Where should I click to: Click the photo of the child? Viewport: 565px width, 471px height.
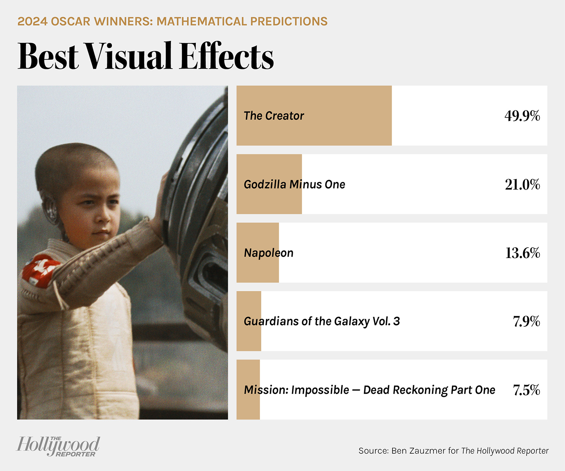(122, 252)
